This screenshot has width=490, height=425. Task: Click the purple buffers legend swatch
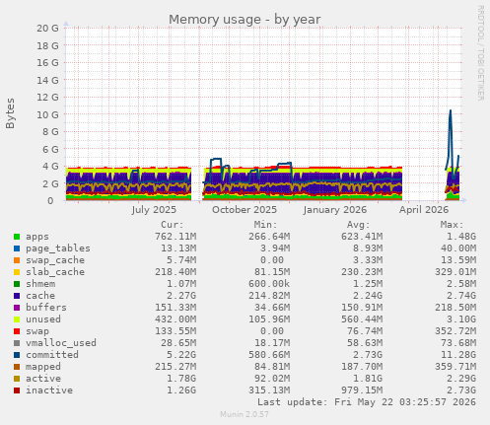[17, 308]
